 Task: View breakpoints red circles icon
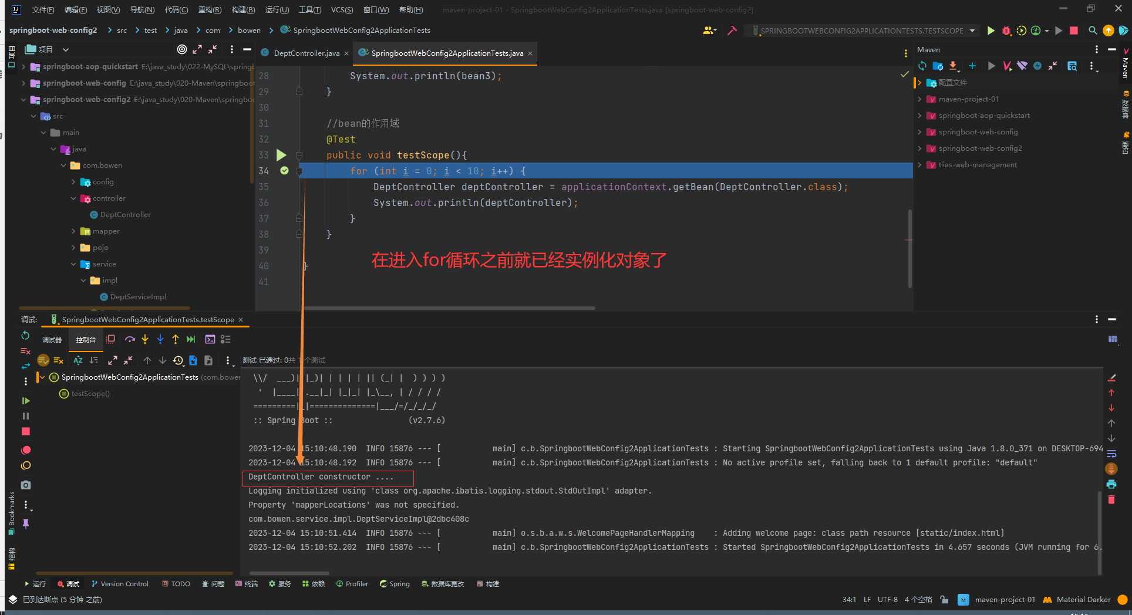tap(25, 450)
